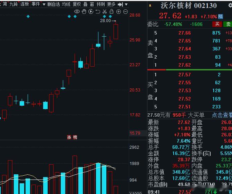
Task: Open settings gear in quote panel
Action: [x=230, y=6]
